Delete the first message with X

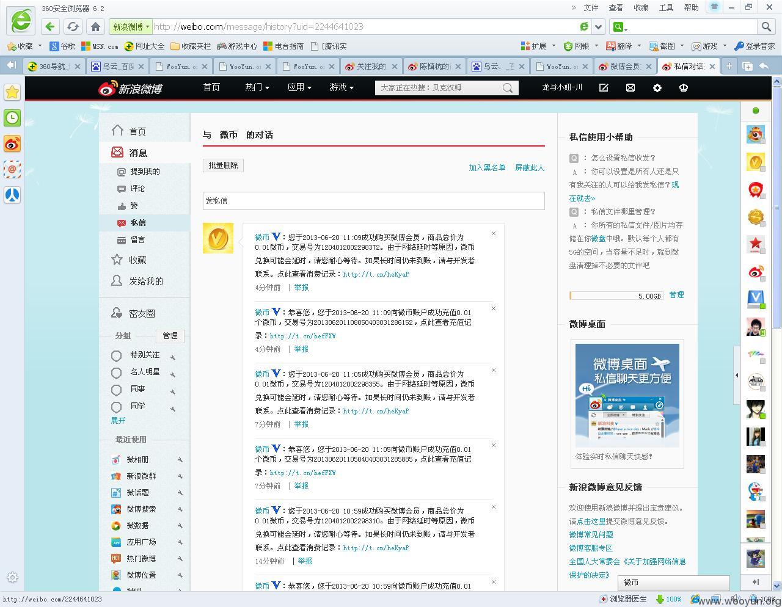click(x=494, y=233)
